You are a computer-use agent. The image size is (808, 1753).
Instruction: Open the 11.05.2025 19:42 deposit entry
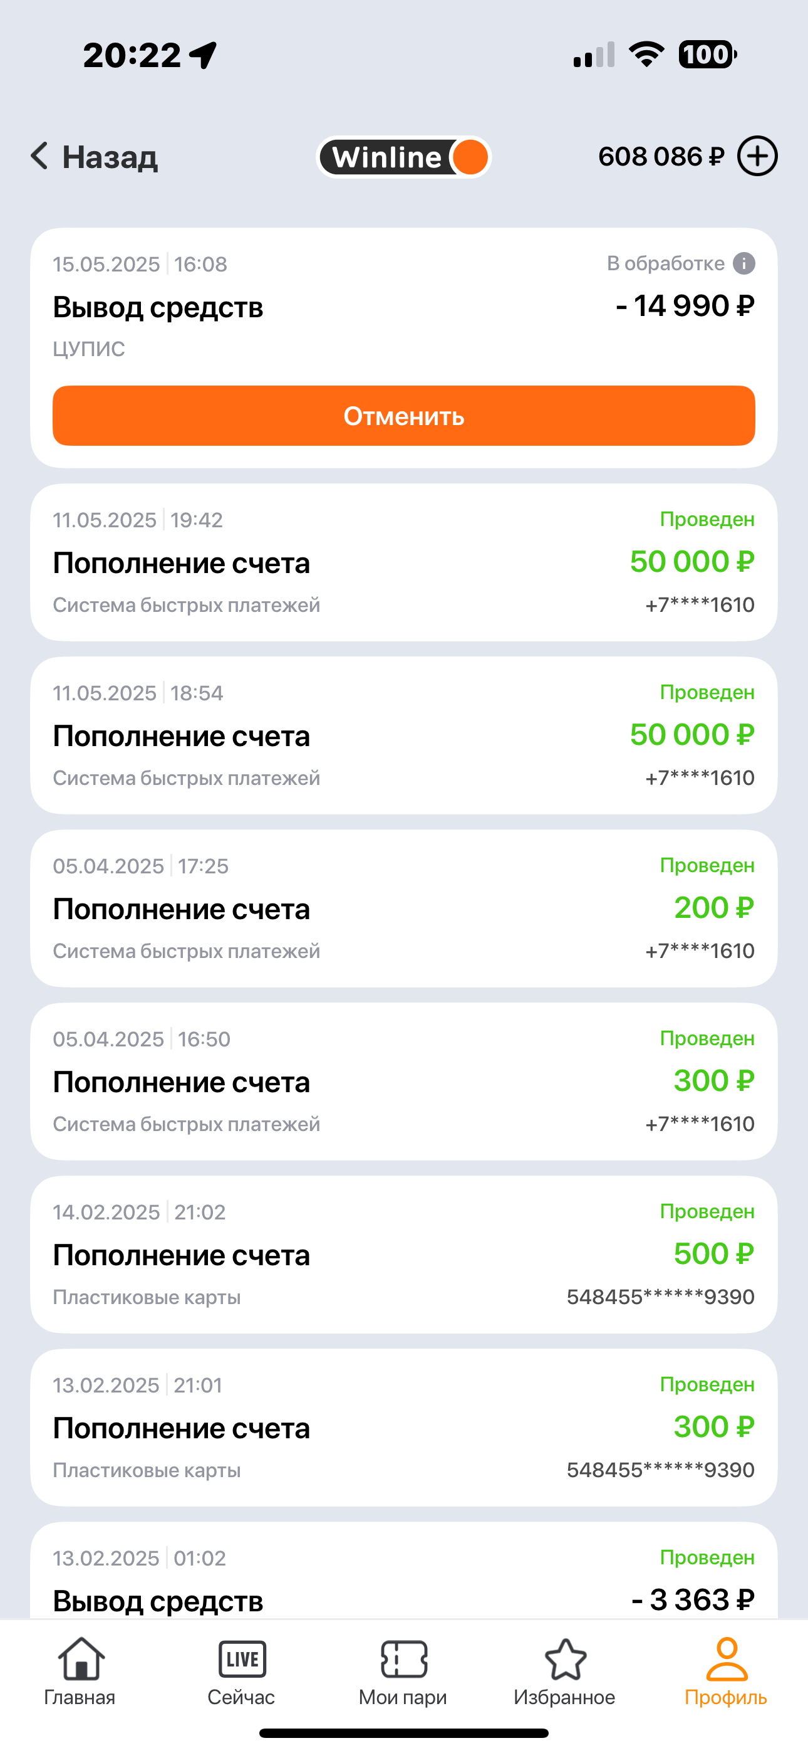[x=403, y=562]
